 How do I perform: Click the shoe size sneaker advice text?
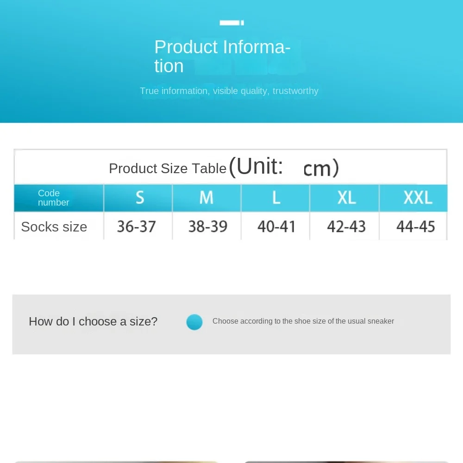pyautogui.click(x=303, y=321)
